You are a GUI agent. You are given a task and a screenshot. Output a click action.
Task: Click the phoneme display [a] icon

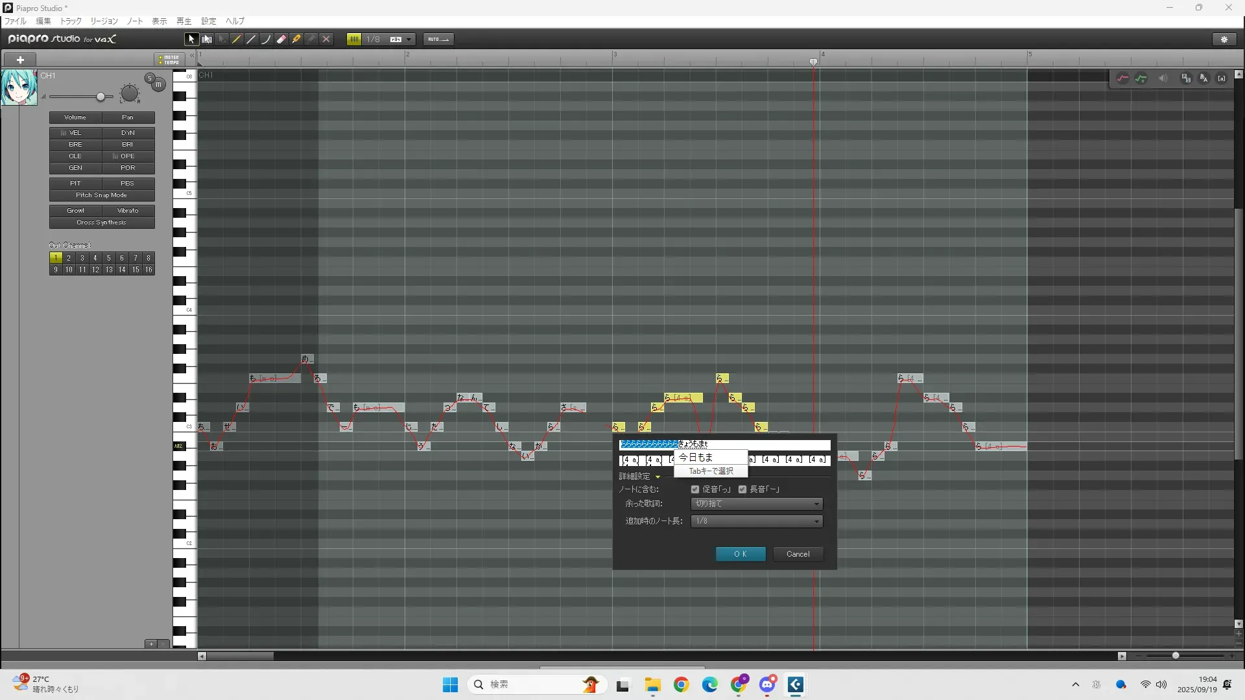click(1222, 78)
